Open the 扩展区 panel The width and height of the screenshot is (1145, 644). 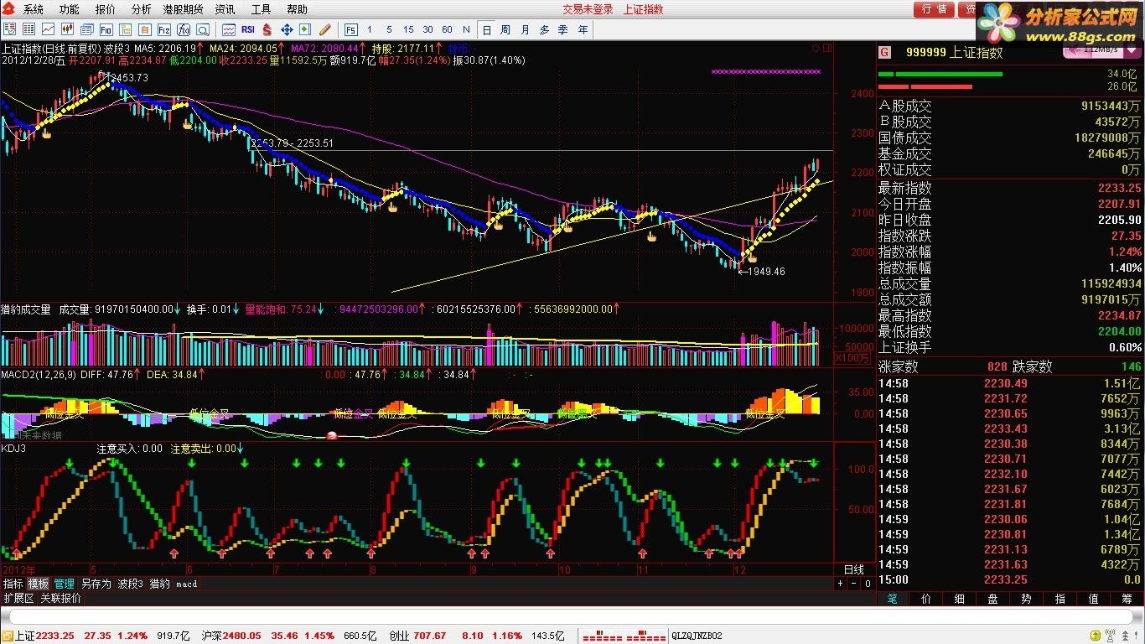[x=18, y=598]
